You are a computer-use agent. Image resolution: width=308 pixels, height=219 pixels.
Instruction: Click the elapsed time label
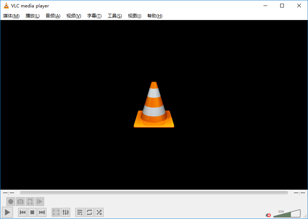coord(9,193)
